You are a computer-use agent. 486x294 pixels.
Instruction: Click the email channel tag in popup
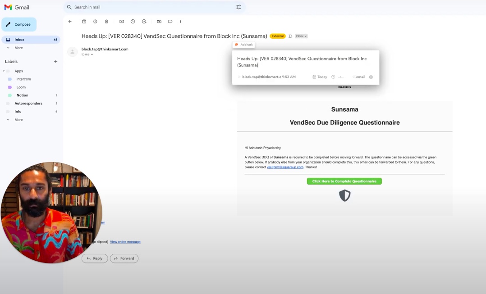pyautogui.click(x=358, y=77)
